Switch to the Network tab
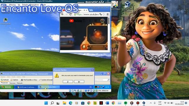189x106 pixels. (x=19, y=83)
